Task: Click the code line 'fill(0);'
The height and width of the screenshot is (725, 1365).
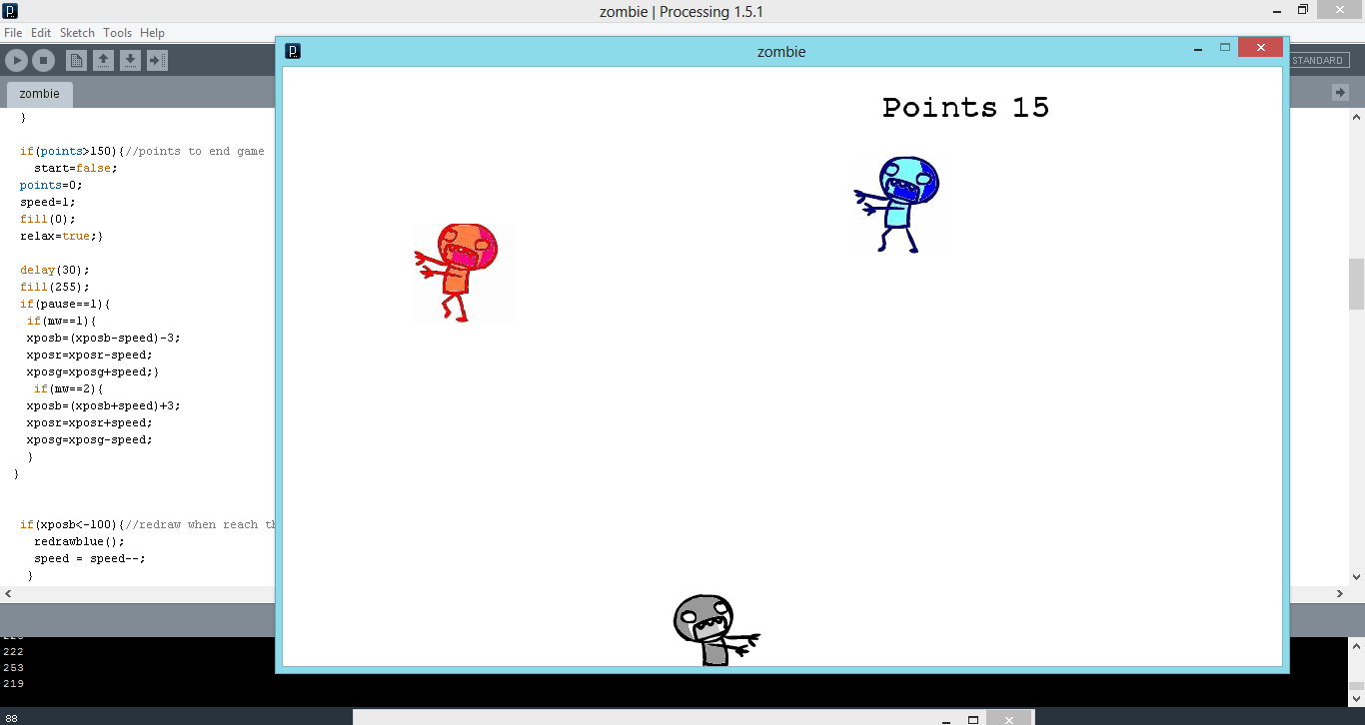Action: [x=48, y=219]
